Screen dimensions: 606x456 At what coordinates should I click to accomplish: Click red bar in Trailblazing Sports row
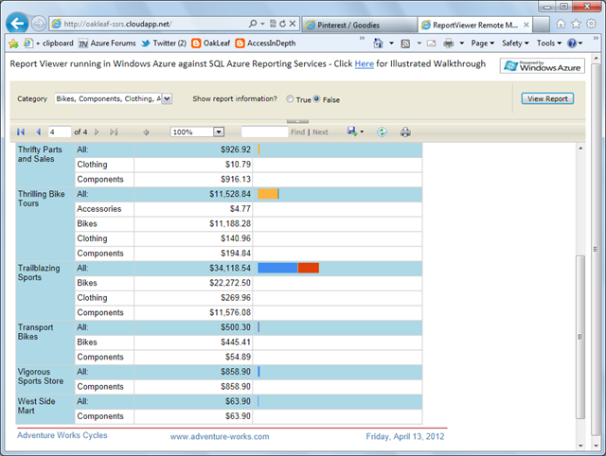pos(309,268)
